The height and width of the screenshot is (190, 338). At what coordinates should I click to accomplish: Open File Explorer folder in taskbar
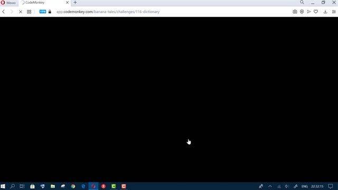tap(53, 186)
